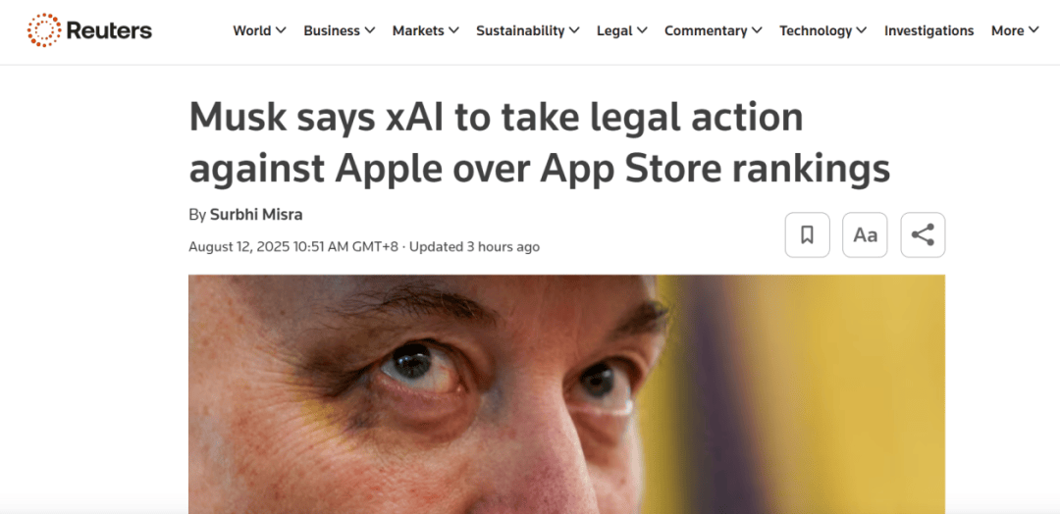This screenshot has width=1060, height=514.
Task: Open the More menu
Action: tap(1015, 30)
